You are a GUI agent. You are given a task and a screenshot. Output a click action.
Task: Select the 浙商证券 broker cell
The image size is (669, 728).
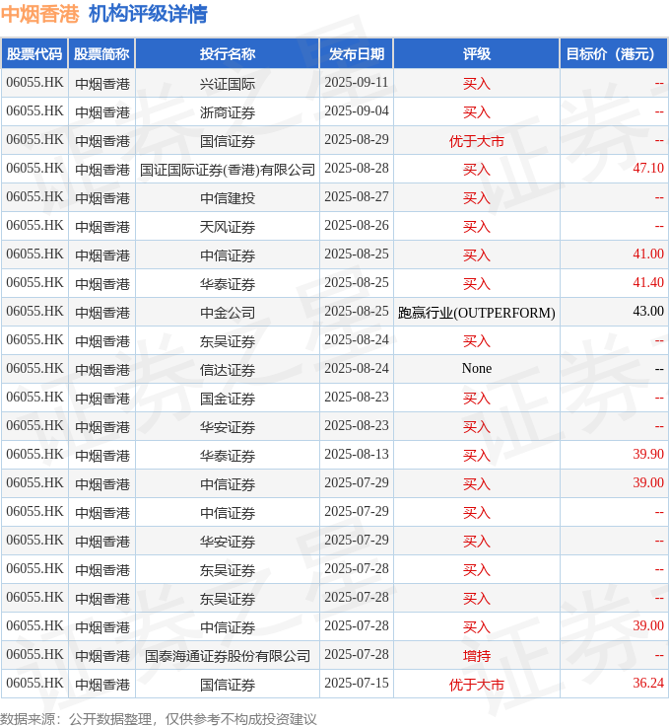(228, 112)
